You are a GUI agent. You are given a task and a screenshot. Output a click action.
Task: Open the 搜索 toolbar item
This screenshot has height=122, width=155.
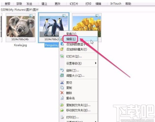[7, 4]
